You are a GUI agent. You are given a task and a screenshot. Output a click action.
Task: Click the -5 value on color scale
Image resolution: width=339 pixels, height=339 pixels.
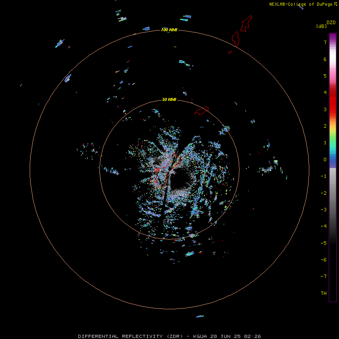tap(324, 243)
